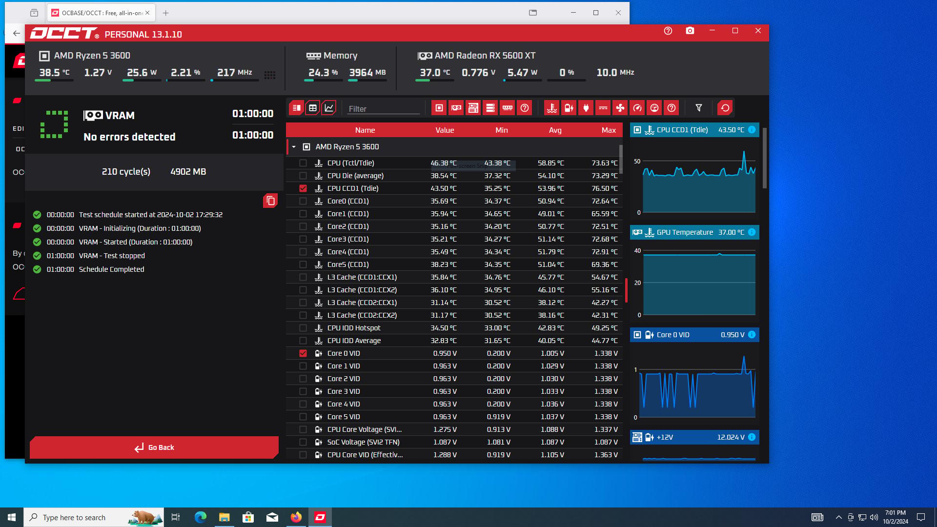The image size is (937, 527).
Task: Enable the SoC Voltage (SVI2 TFN) checkbox
Action: 303,442
